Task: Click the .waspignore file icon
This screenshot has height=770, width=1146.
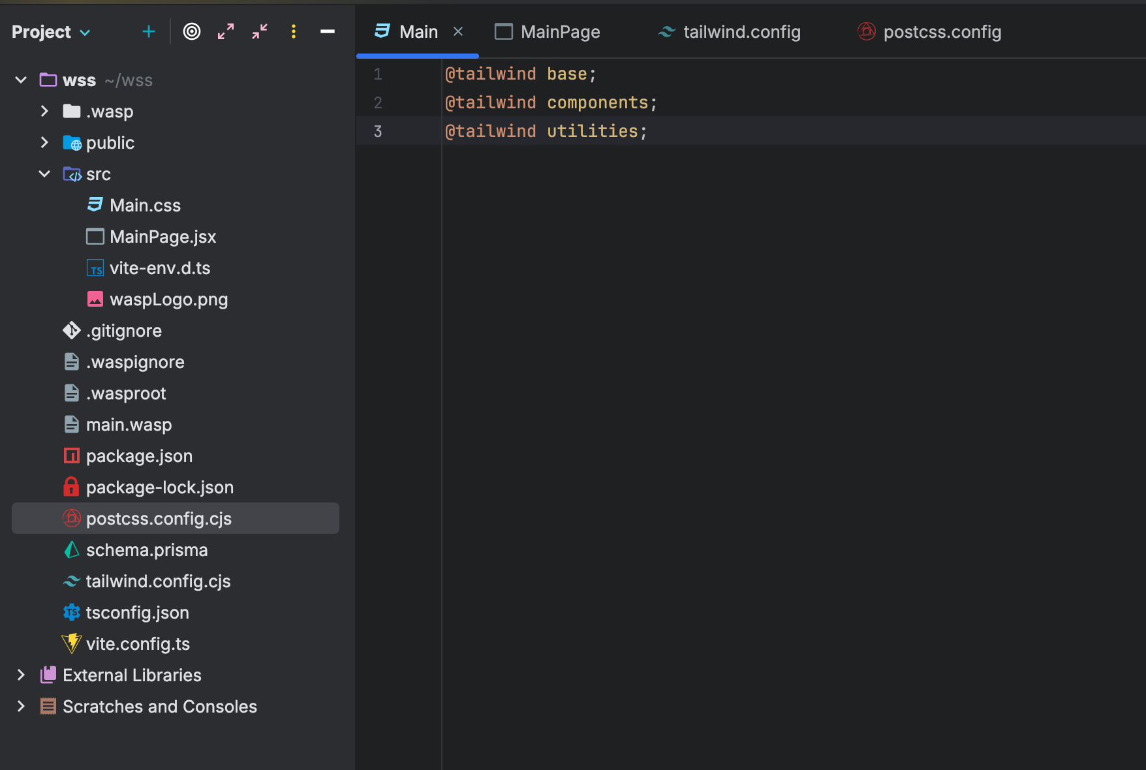Action: (x=72, y=362)
